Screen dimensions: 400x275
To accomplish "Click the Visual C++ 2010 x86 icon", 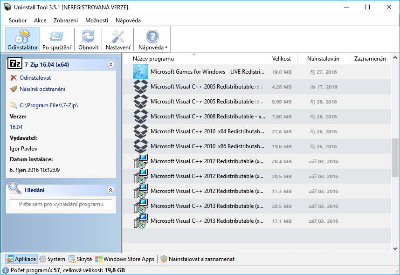I will coord(141,146).
